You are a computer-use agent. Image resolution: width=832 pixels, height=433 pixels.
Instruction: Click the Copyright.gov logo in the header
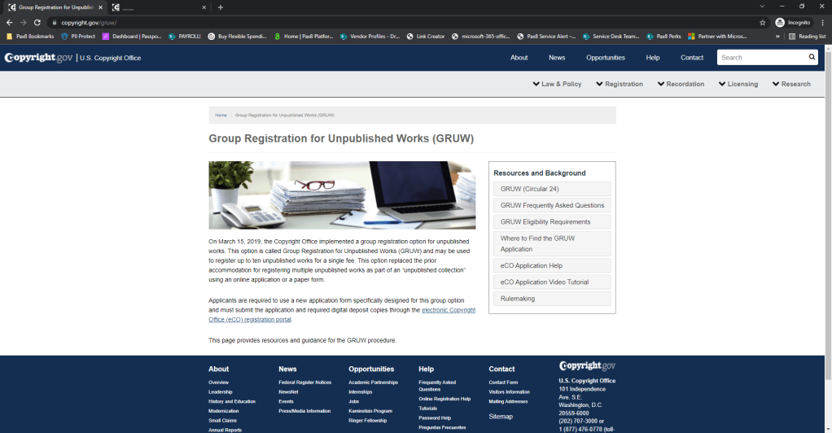[x=38, y=58]
